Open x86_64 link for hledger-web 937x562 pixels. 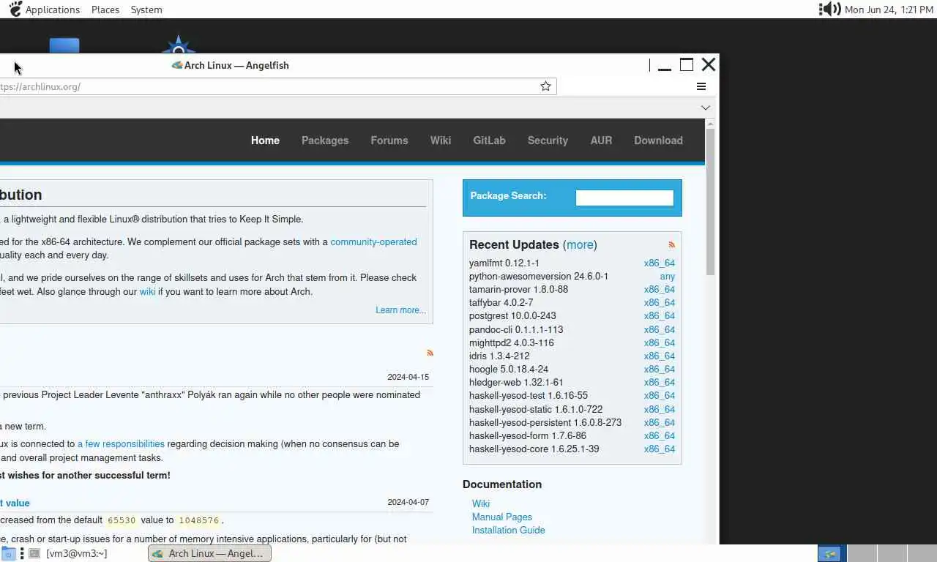tap(660, 383)
